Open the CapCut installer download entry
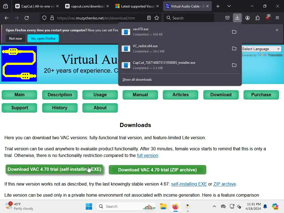 174,65
